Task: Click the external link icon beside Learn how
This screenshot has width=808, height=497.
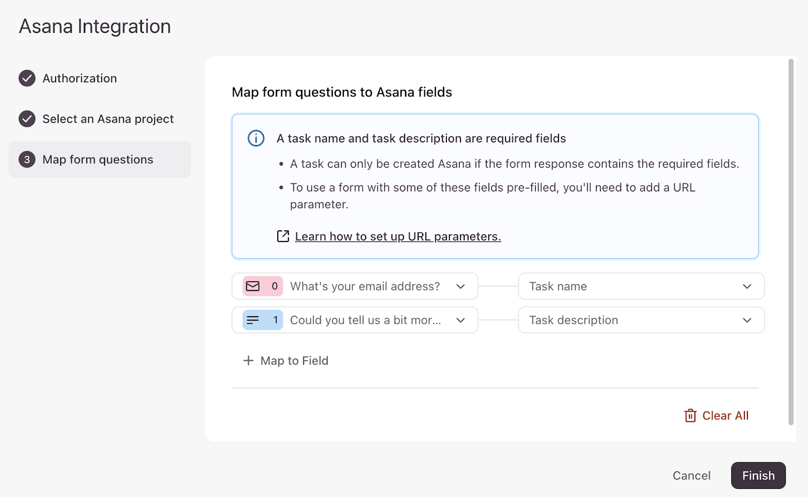Action: pyautogui.click(x=283, y=236)
